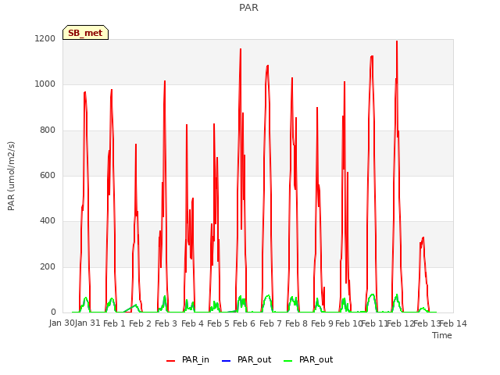
Task: Click the 1000 y-axis tick label
Action: point(45,84)
